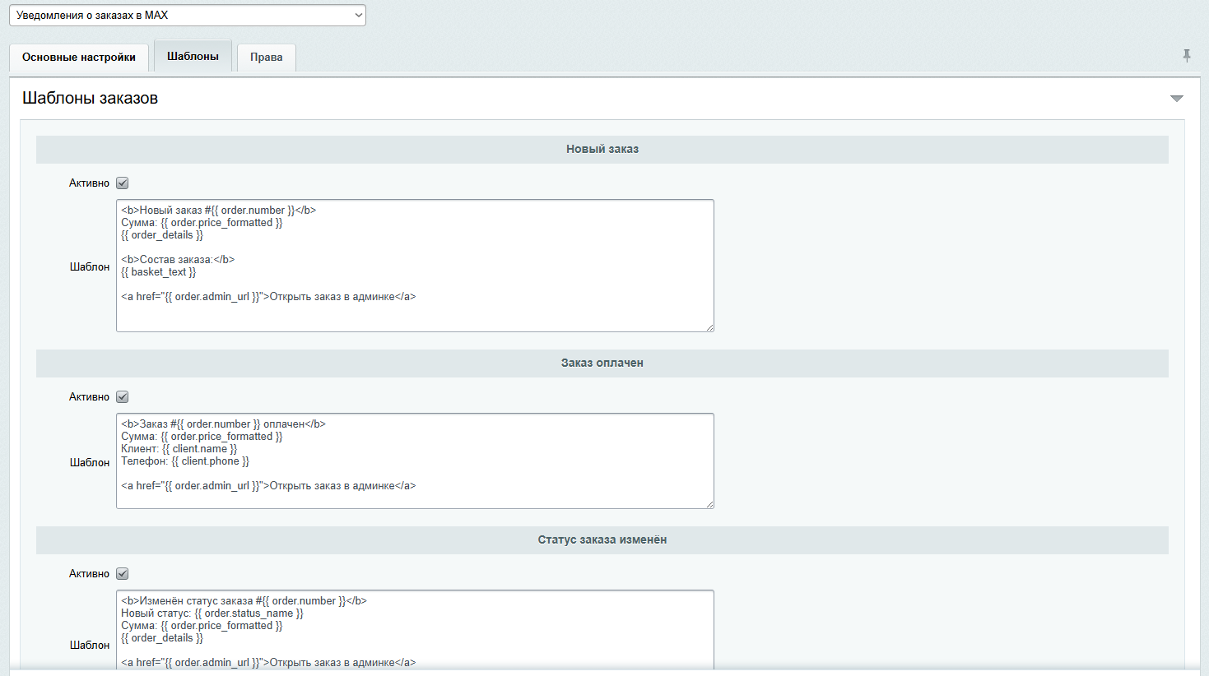Click the pin icon at top right
The image size is (1209, 676).
1187,55
